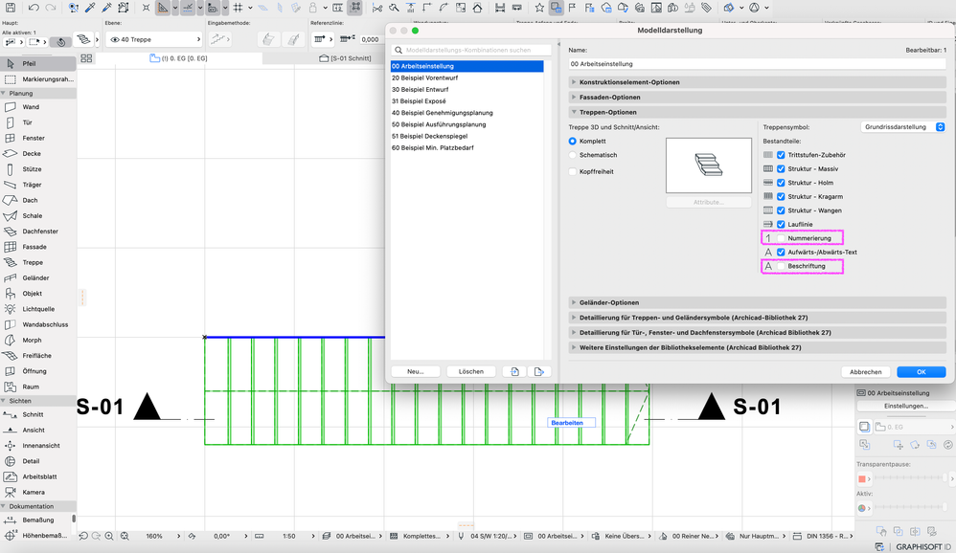Select the Dach tool

click(x=38, y=200)
